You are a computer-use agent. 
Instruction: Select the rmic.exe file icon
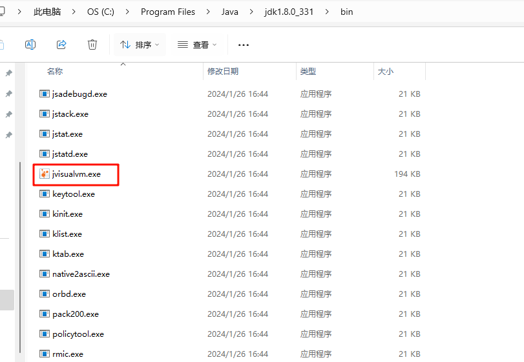pos(45,354)
